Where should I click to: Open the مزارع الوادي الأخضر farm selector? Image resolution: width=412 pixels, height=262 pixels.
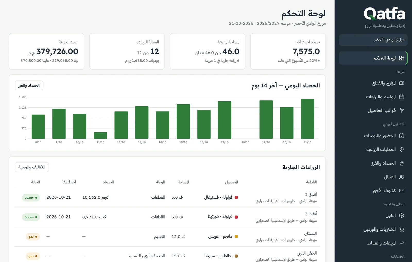[x=373, y=40]
